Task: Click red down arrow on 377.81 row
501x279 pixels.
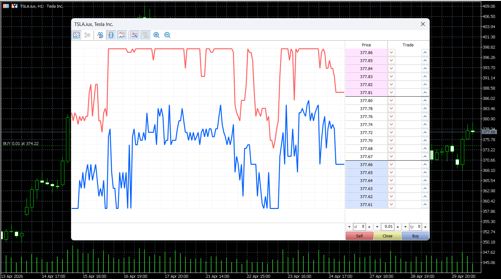Action: [391, 92]
